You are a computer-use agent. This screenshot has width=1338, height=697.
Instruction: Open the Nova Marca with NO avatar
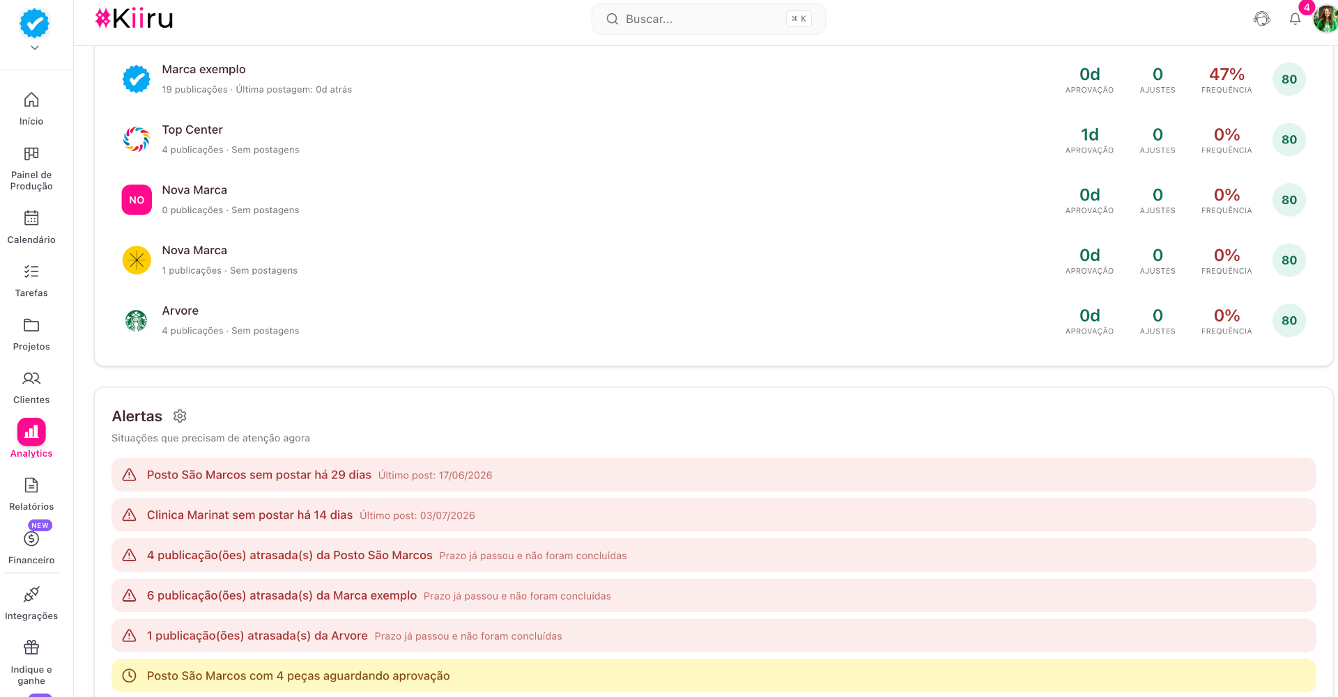coord(714,200)
